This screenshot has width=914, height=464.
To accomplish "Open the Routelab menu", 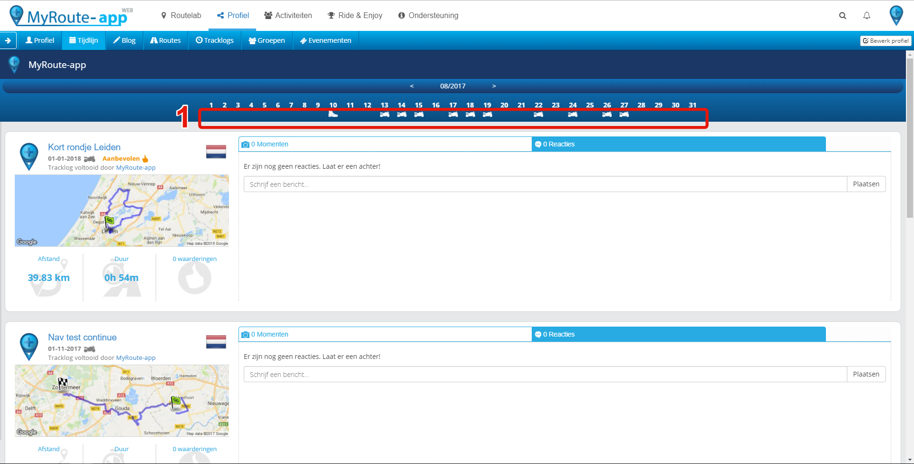I will click(181, 15).
